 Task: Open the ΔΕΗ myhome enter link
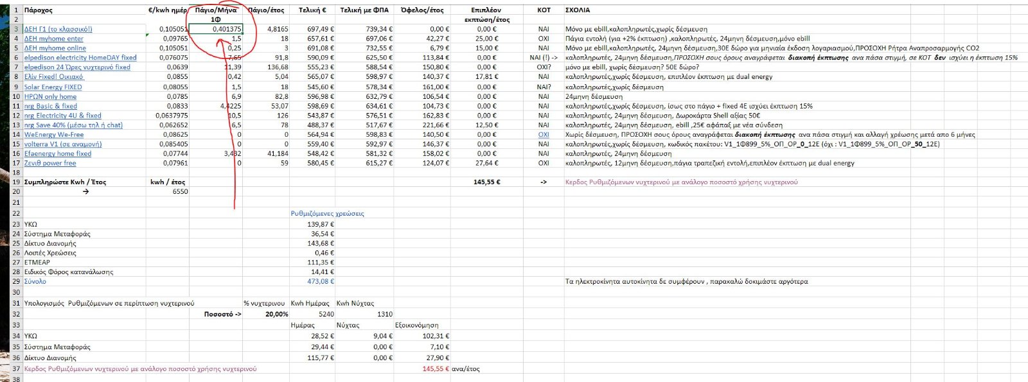pyautogui.click(x=53, y=39)
